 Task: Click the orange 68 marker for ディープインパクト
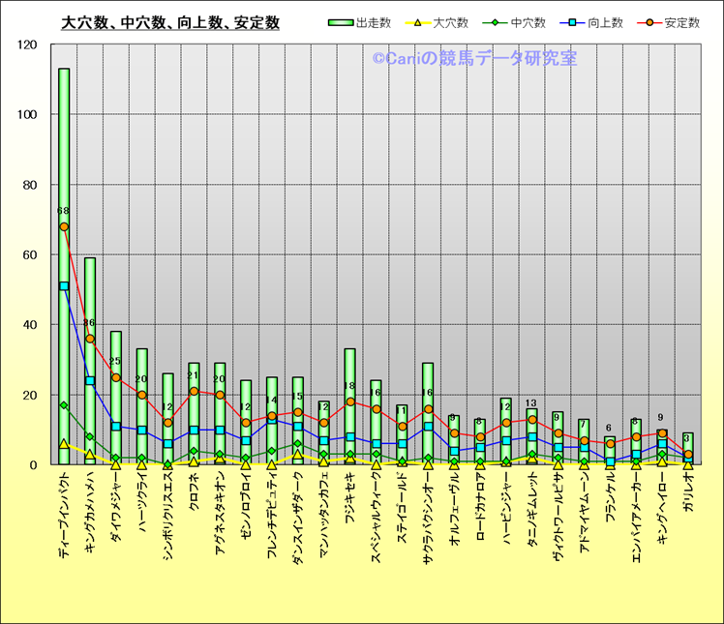point(64,226)
